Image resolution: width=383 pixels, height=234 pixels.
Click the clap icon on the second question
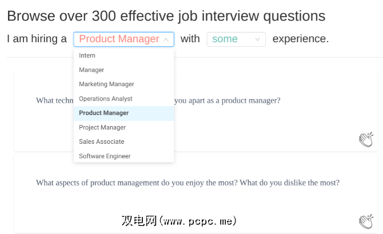pyautogui.click(x=366, y=221)
